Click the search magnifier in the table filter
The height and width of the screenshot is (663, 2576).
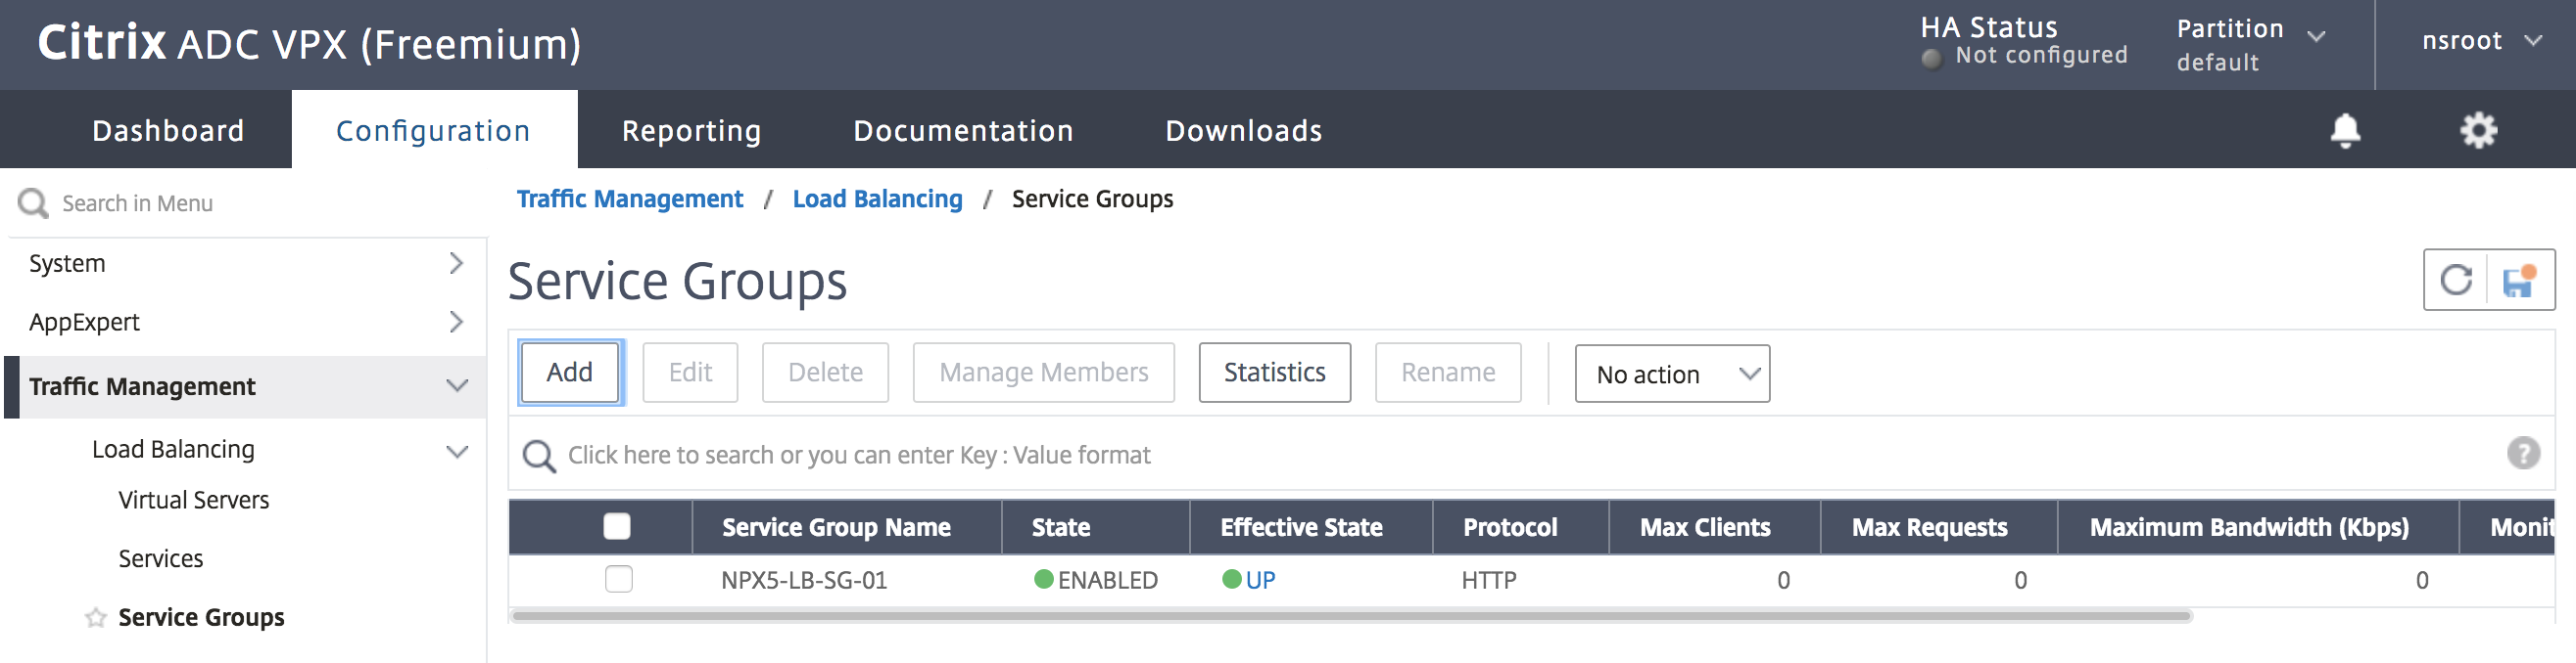[539, 457]
